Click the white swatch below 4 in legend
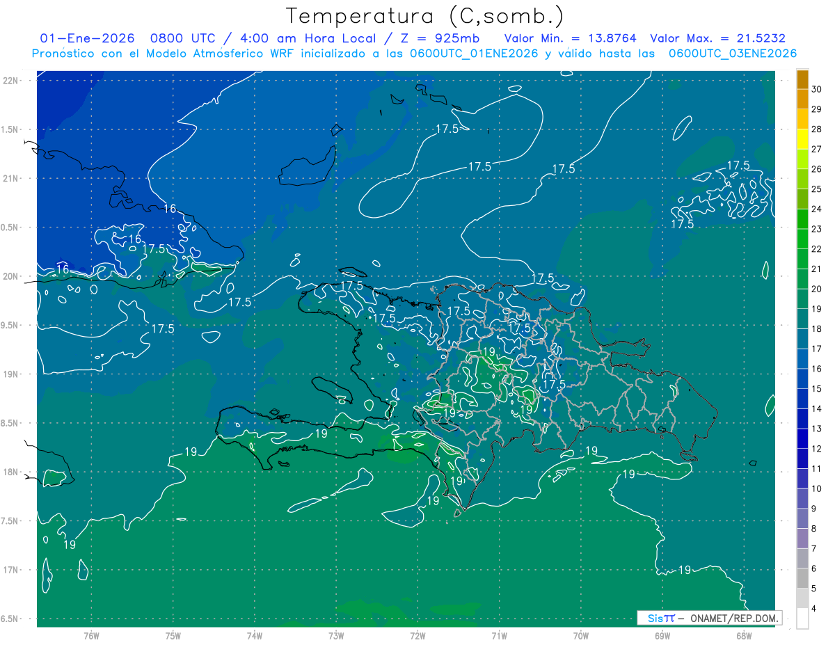The image size is (835, 645). (802, 619)
